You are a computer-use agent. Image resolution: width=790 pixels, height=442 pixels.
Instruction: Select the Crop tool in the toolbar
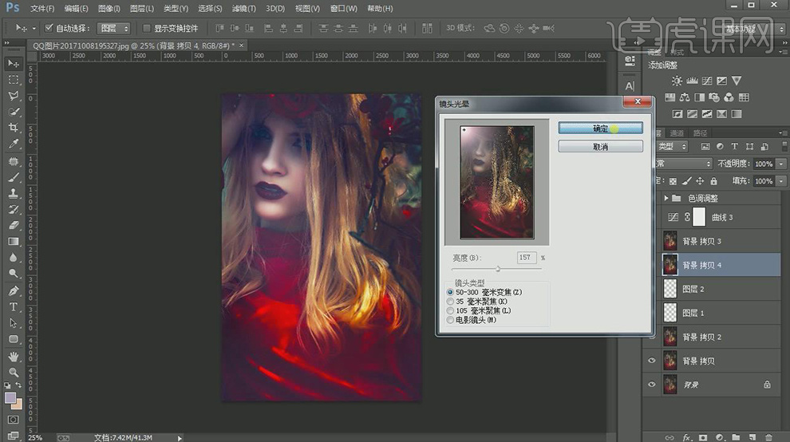click(14, 128)
